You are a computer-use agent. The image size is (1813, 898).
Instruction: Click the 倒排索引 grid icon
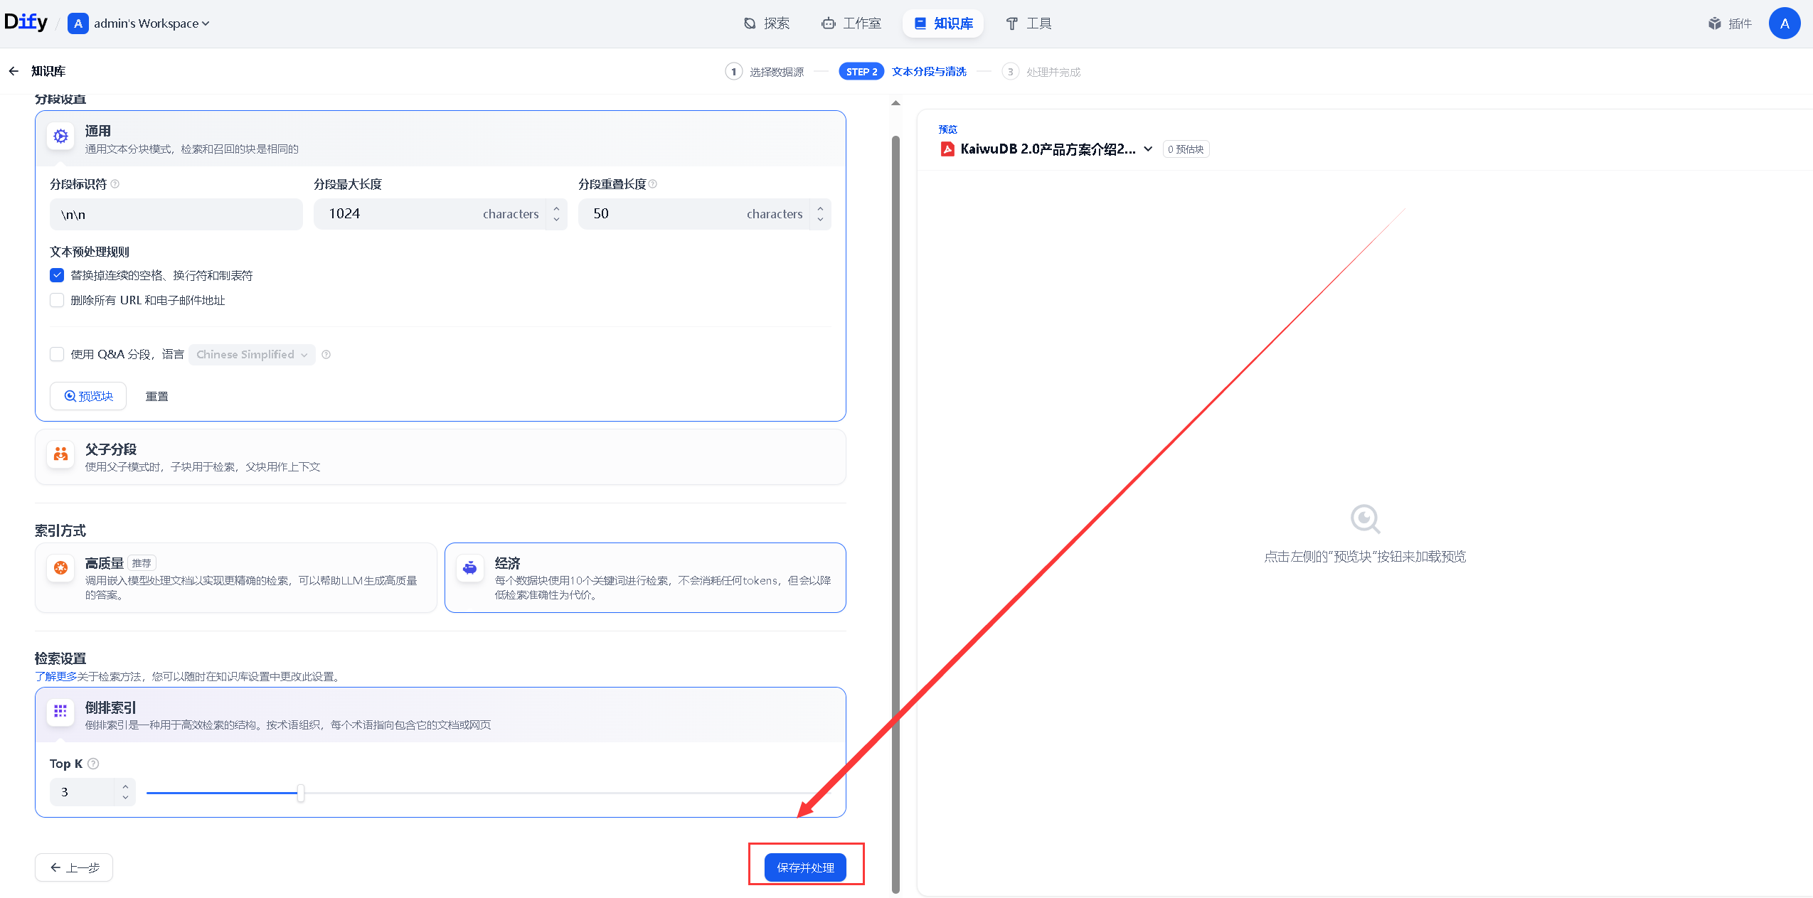[x=61, y=711]
